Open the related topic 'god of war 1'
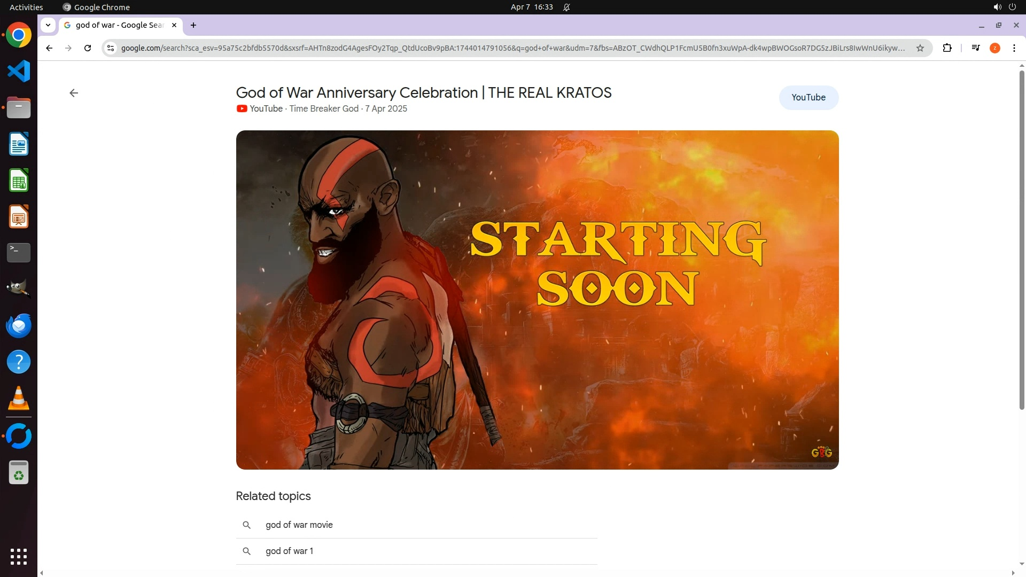This screenshot has width=1026, height=577. point(289,551)
